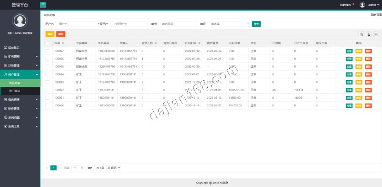This screenshot has width=382, height=187.
Task: Tick the checkbox for account 100077
Action: (x=47, y=51)
